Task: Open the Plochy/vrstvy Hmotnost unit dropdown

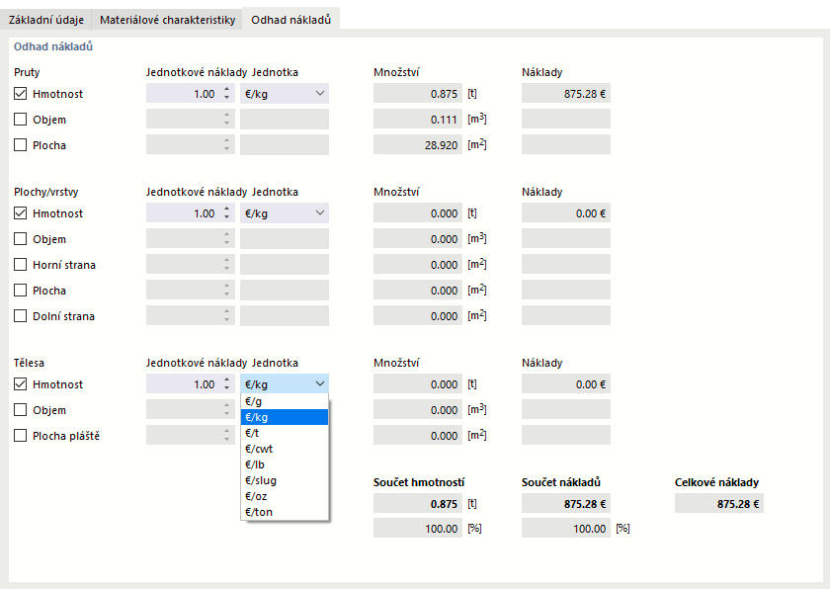Action: (x=285, y=213)
